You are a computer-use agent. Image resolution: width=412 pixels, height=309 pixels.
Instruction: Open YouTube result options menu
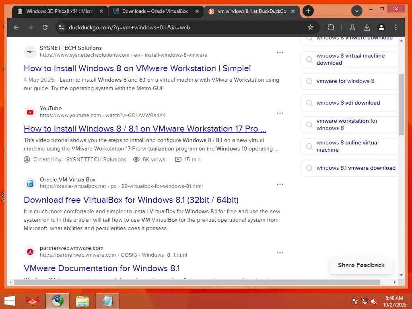[280, 113]
